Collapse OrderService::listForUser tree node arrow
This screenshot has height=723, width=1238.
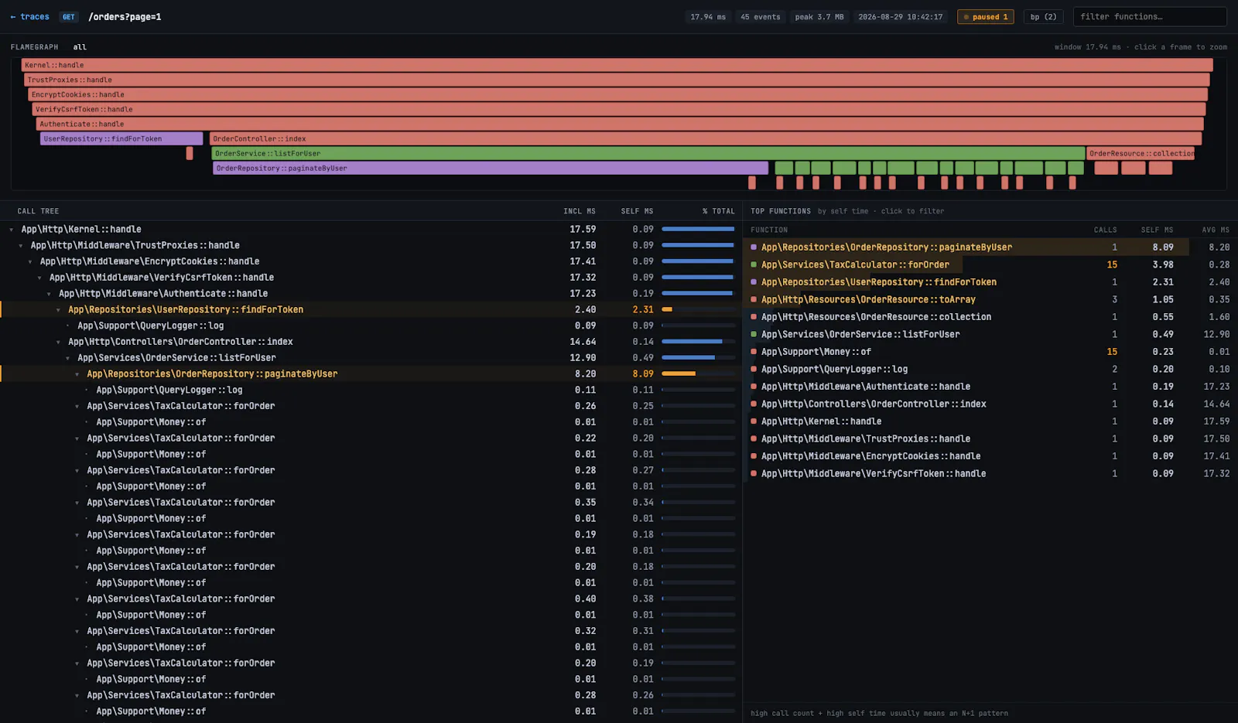[x=67, y=358]
